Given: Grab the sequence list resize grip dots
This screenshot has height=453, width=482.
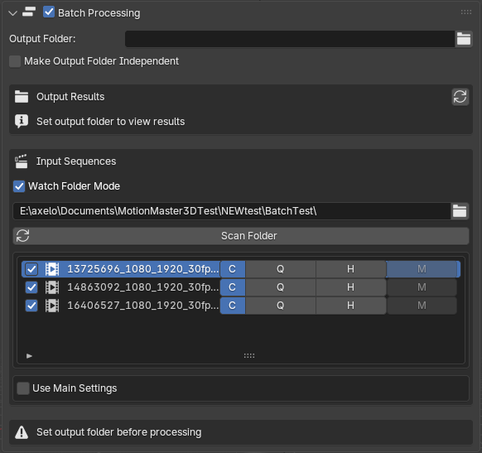Looking at the screenshot, I should pyautogui.click(x=249, y=356).
